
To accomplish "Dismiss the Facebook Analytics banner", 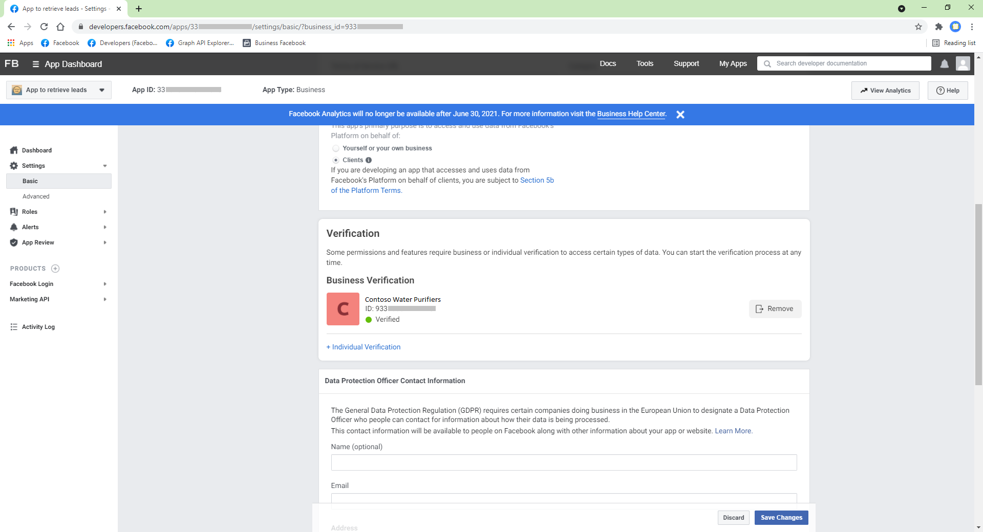I will [x=680, y=115].
